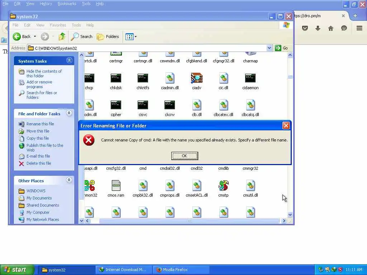Viewport: 367px width, 275px height.
Task: Open My Documents in Other Places
Action: point(39,198)
